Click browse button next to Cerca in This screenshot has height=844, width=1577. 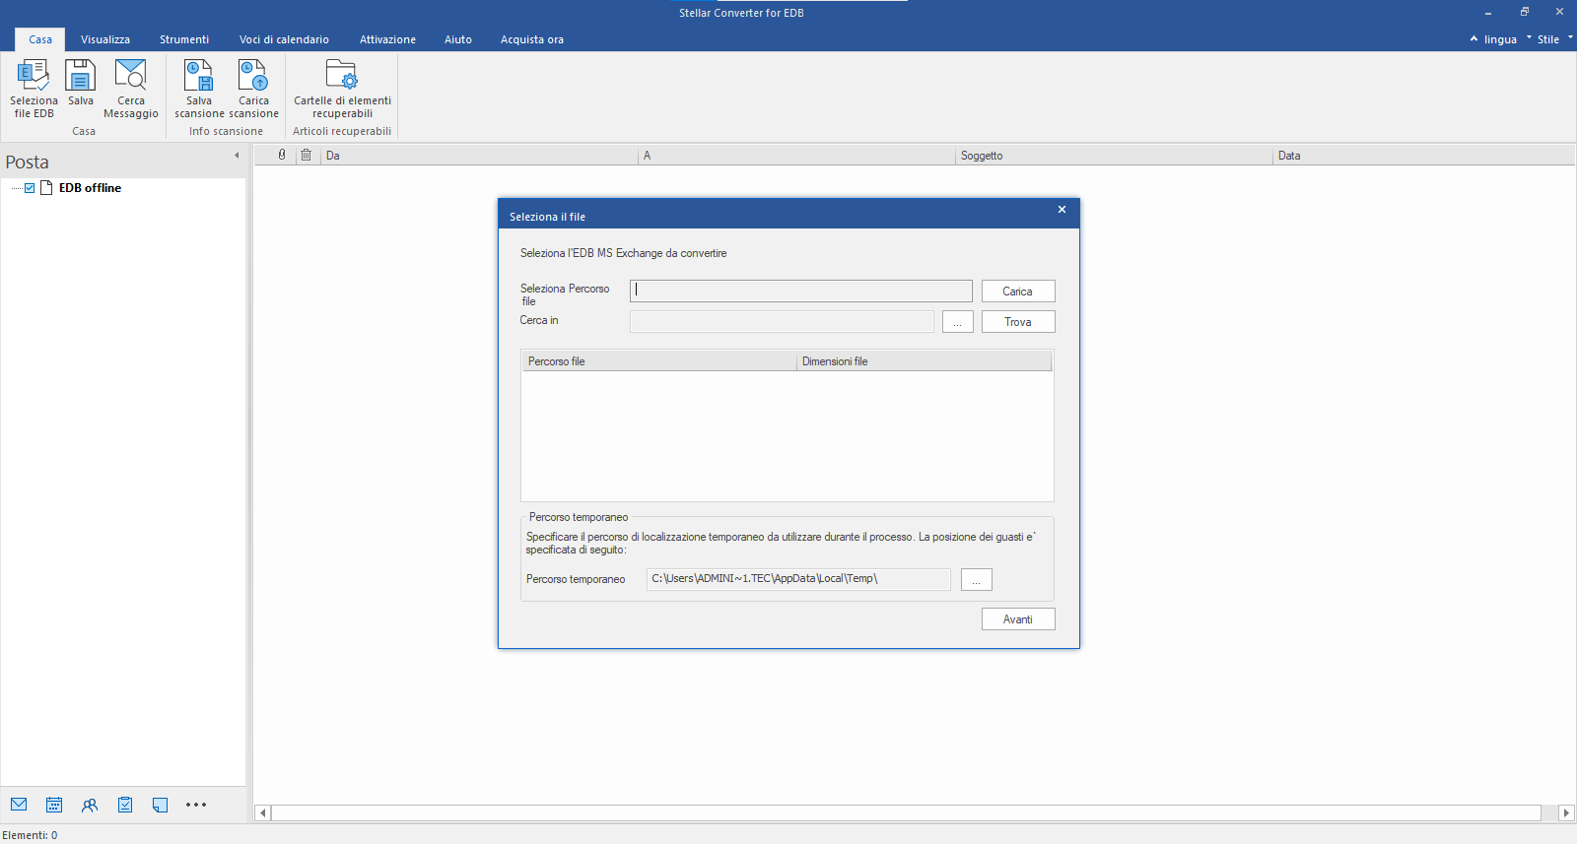tap(957, 322)
